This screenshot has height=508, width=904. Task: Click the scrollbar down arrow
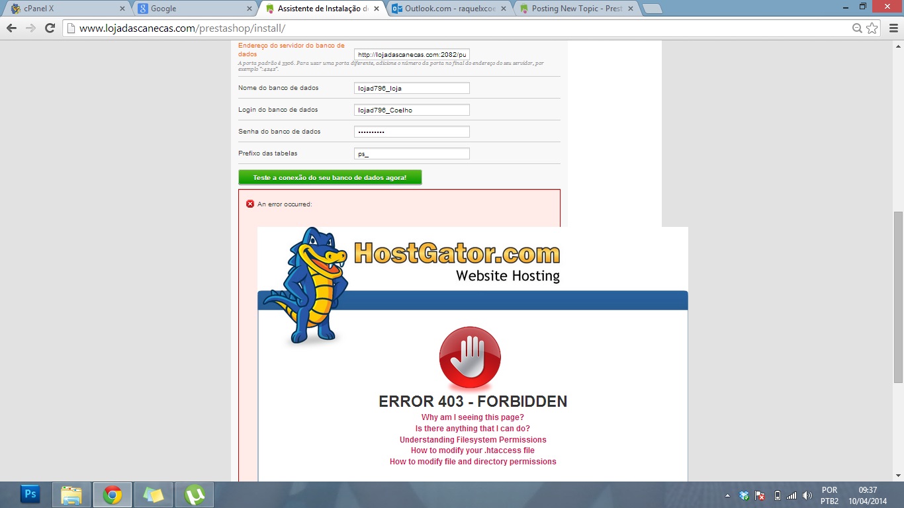click(898, 476)
